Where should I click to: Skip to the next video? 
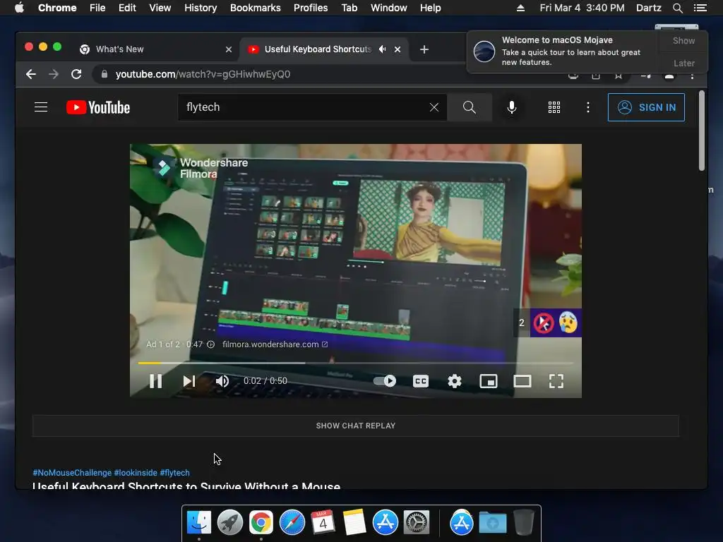click(x=189, y=381)
